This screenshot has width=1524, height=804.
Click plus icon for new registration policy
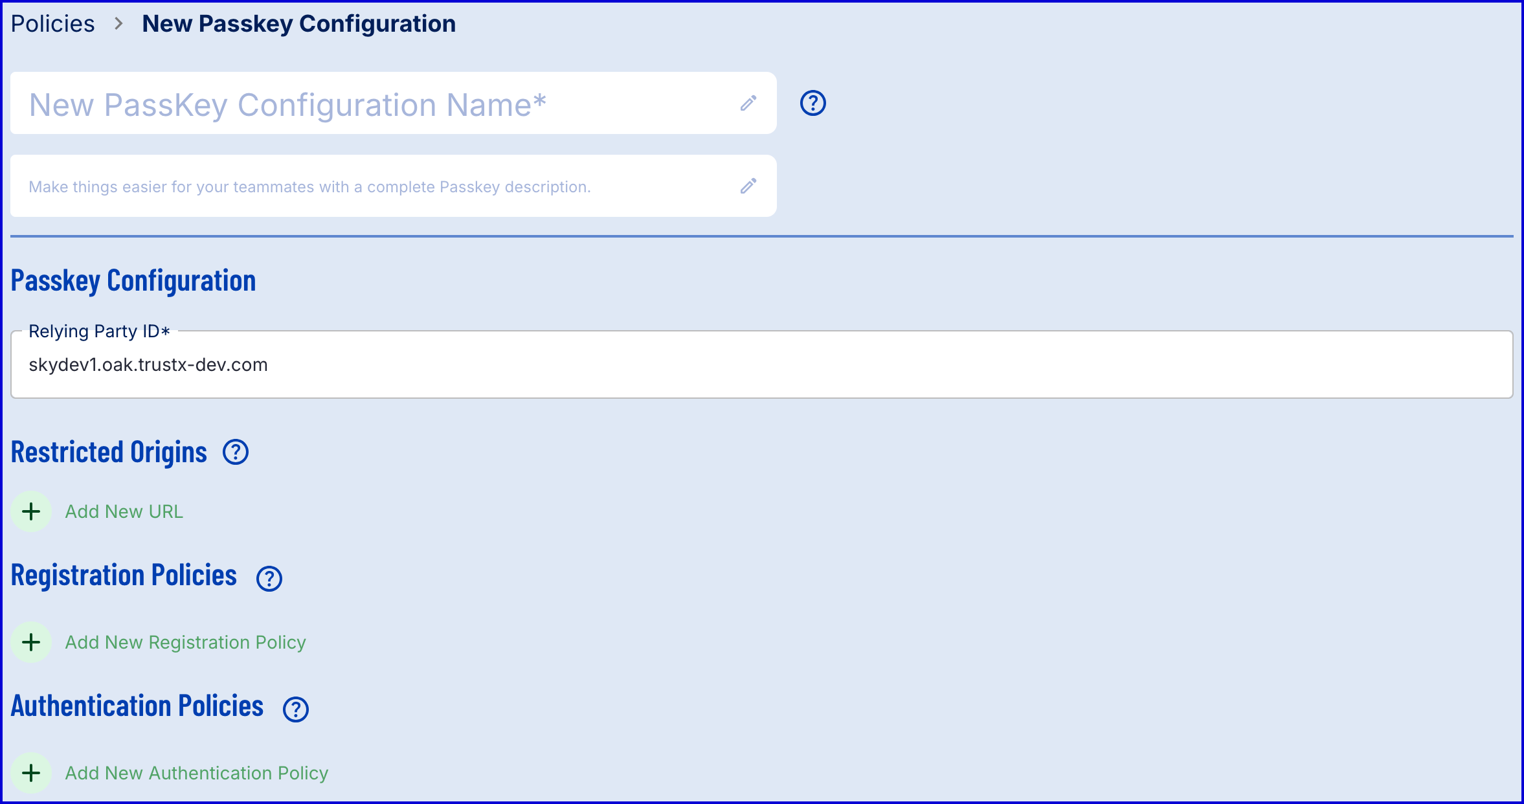(31, 642)
